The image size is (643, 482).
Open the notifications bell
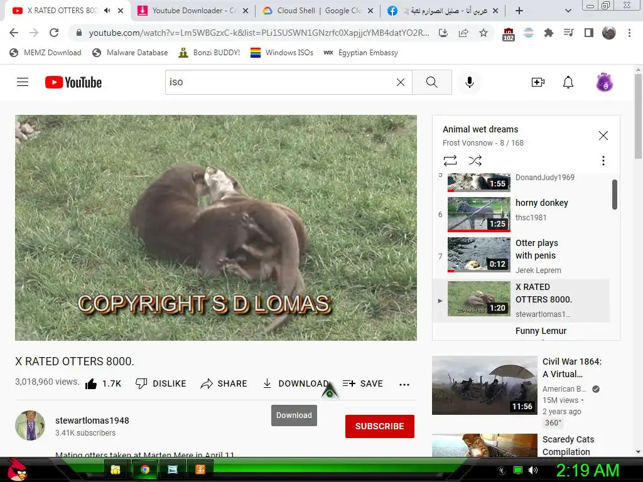pos(568,82)
